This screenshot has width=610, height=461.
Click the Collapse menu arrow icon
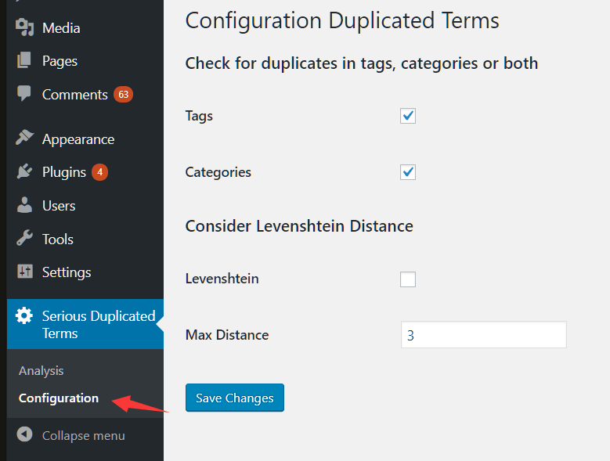point(24,434)
